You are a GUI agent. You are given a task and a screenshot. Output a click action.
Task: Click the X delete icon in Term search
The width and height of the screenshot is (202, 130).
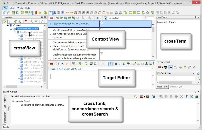[x=194, y=67]
